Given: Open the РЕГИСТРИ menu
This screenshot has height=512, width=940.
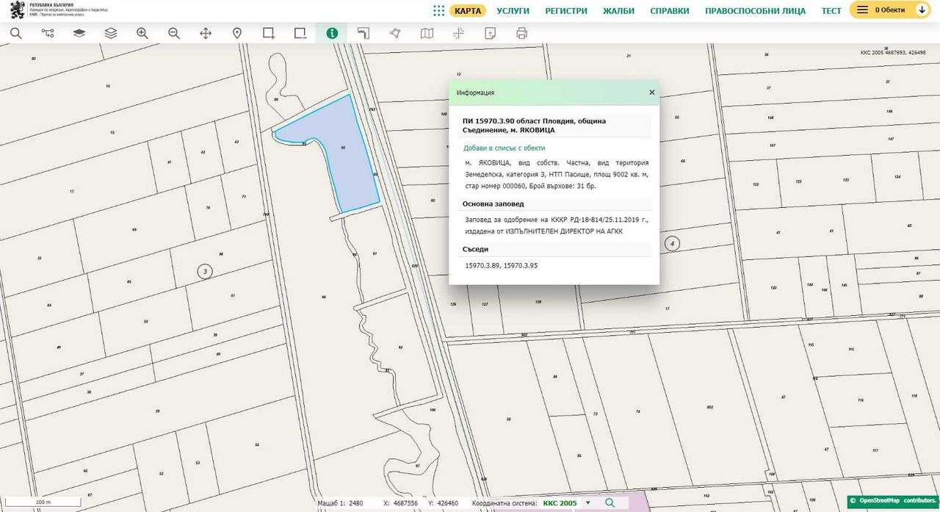Looking at the screenshot, I should [x=566, y=11].
